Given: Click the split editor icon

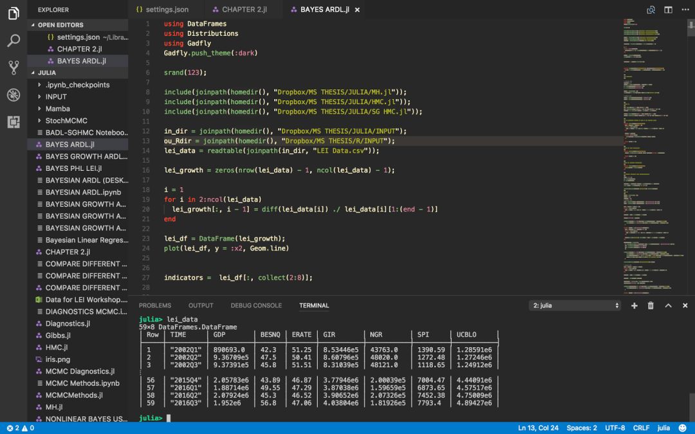Looking at the screenshot, I should pyautogui.click(x=668, y=10).
